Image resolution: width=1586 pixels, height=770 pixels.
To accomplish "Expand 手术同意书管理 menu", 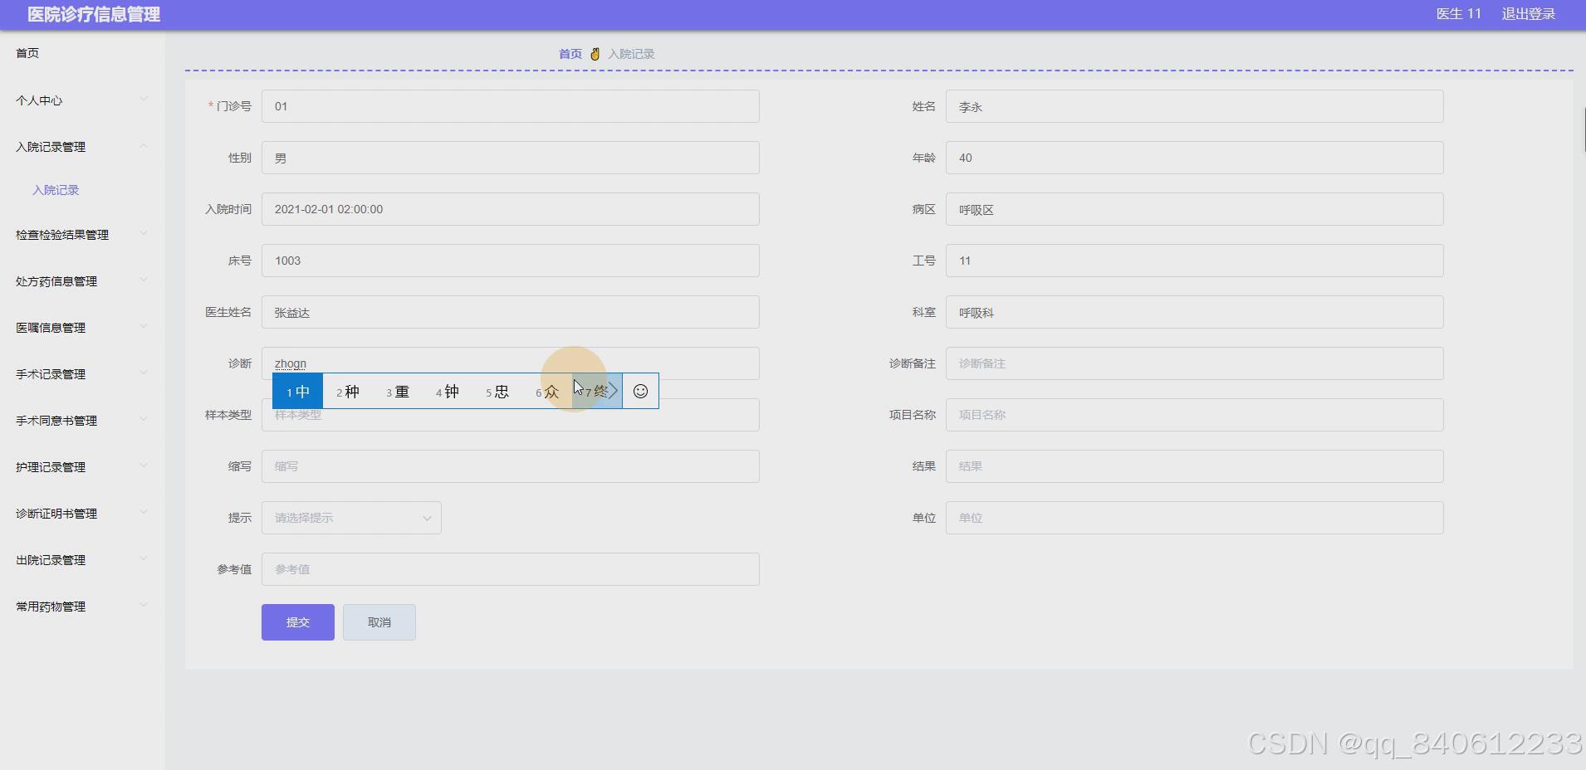I will pos(82,421).
